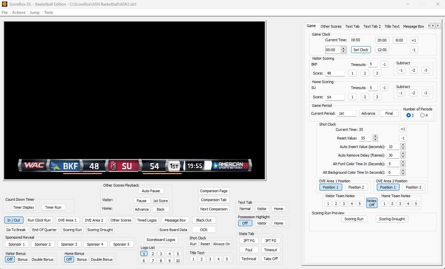
Task: Switch Home Bonus to Double Bonus
Action: tap(102, 259)
